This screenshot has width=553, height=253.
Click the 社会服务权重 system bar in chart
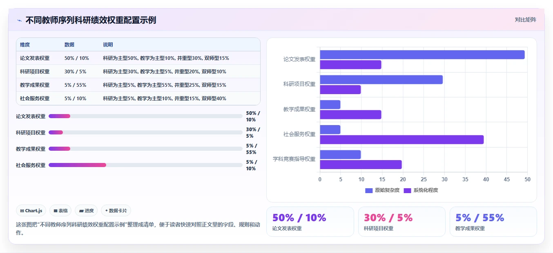[x=402, y=140]
